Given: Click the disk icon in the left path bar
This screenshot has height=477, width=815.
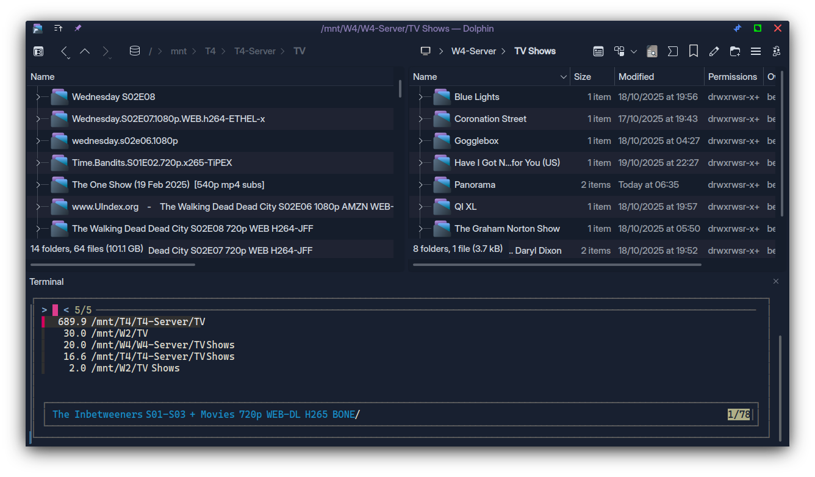Looking at the screenshot, I should 135,51.
